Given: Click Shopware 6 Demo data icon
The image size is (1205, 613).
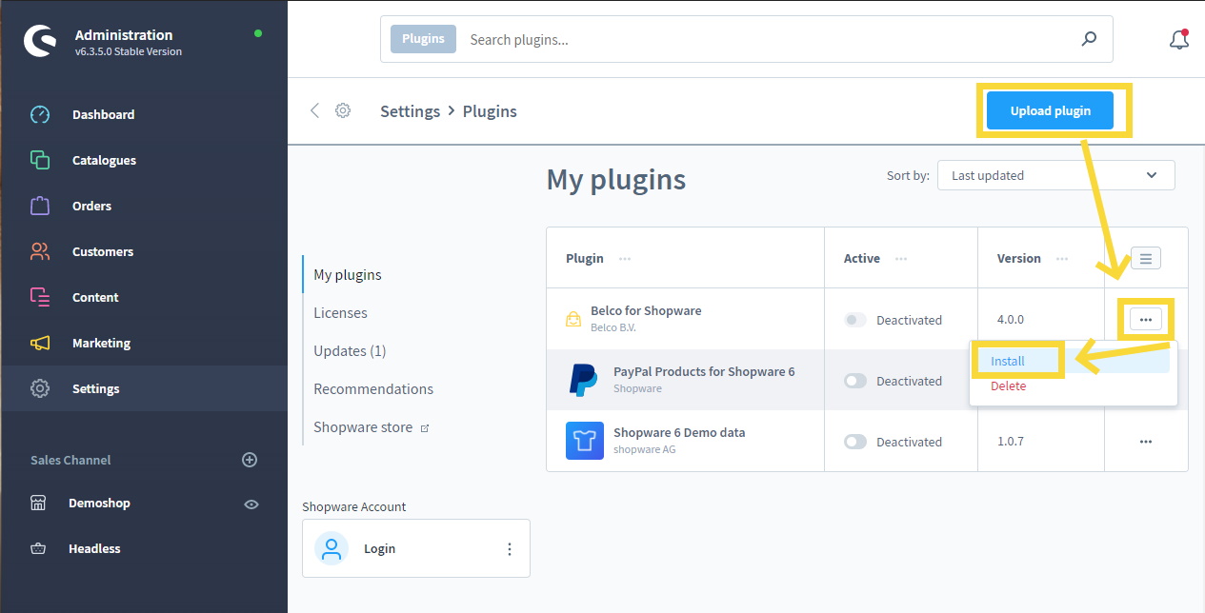Looking at the screenshot, I should (584, 441).
